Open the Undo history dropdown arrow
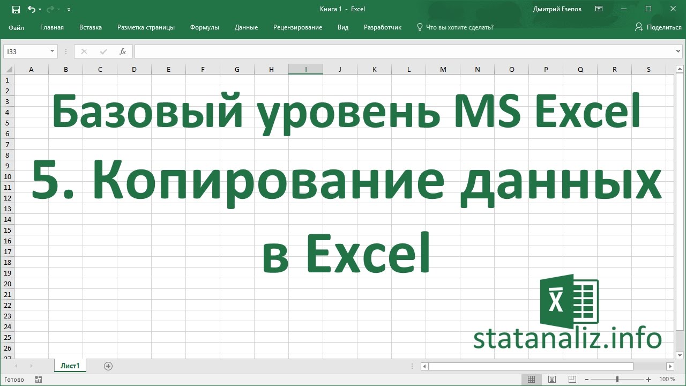The image size is (686, 386). pos(40,10)
